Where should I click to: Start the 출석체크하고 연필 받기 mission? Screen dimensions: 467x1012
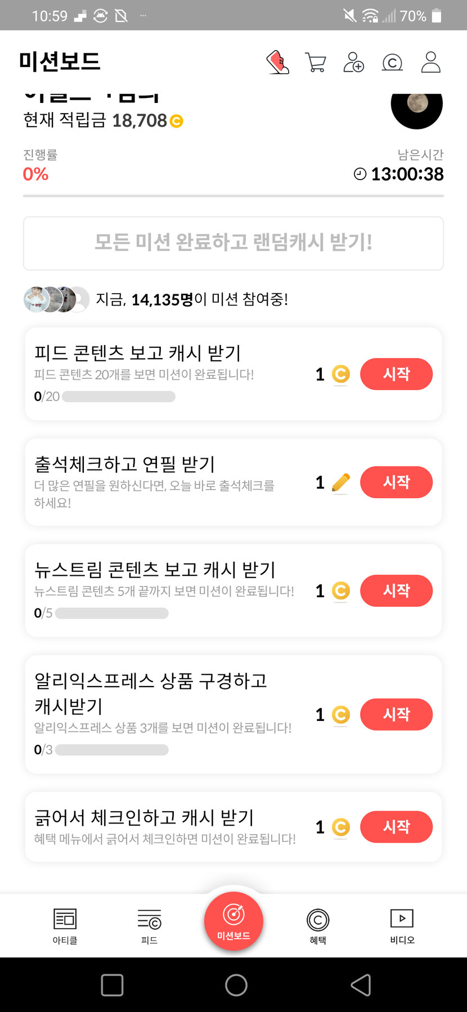396,482
